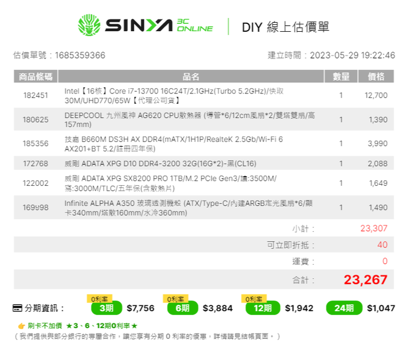Click the DEEPCOOL AG620 cooler product name
The width and height of the screenshot is (408, 353).
point(190,120)
